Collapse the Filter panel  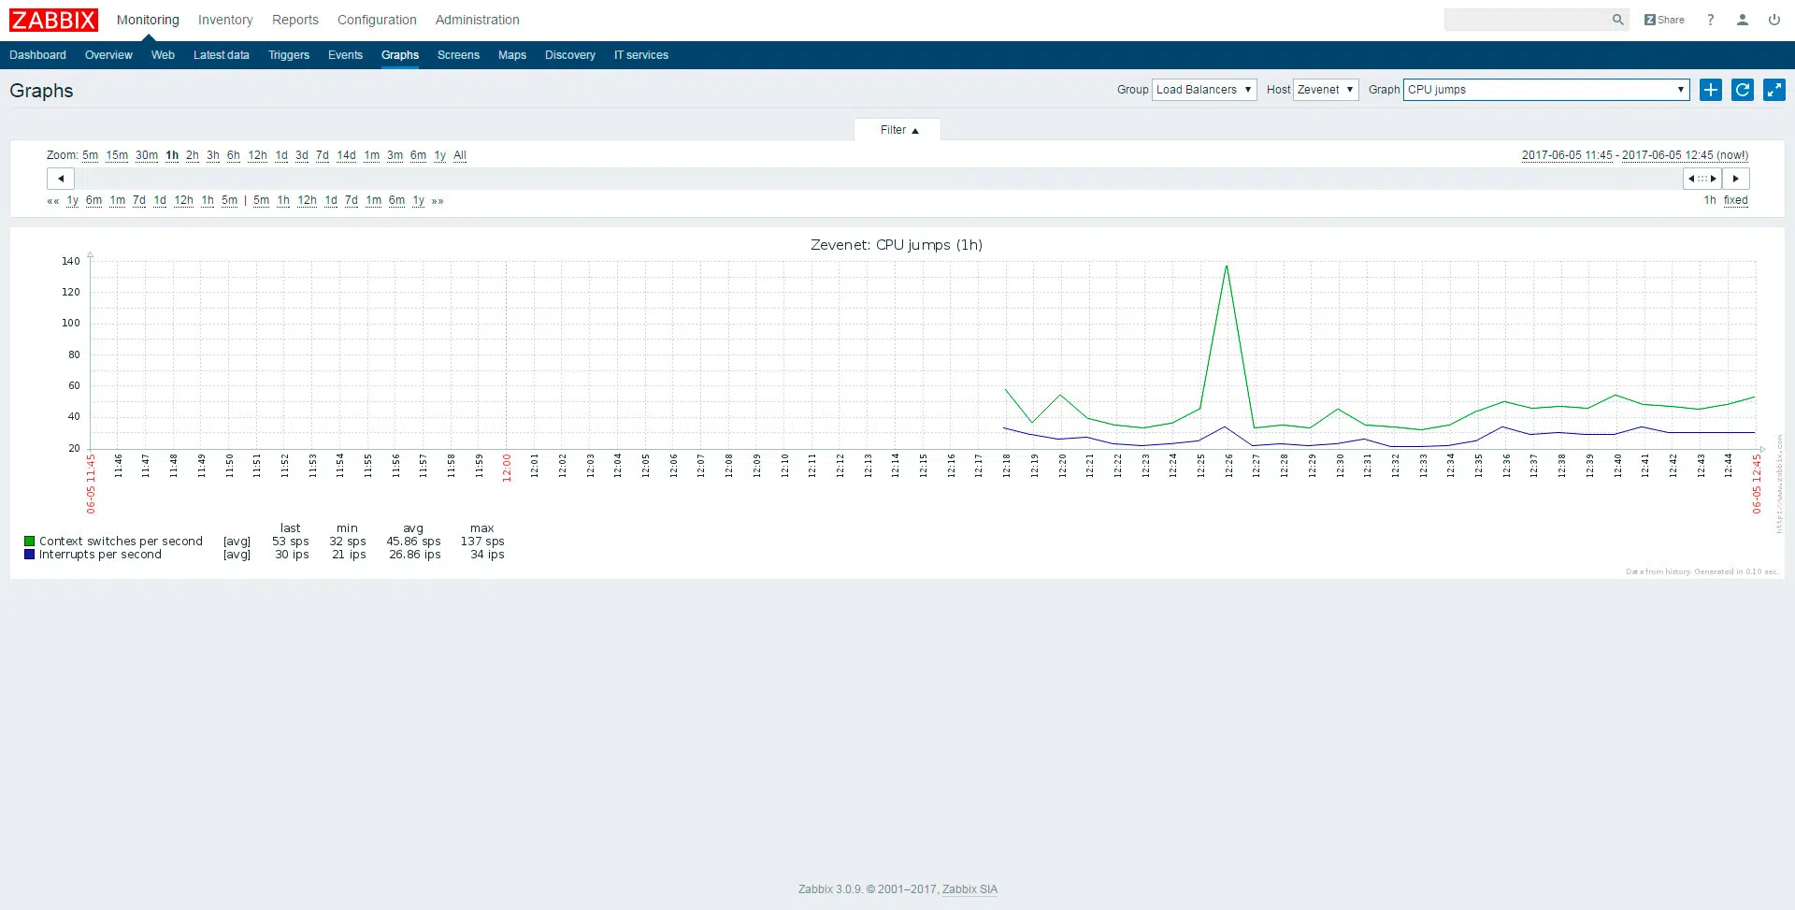click(898, 130)
